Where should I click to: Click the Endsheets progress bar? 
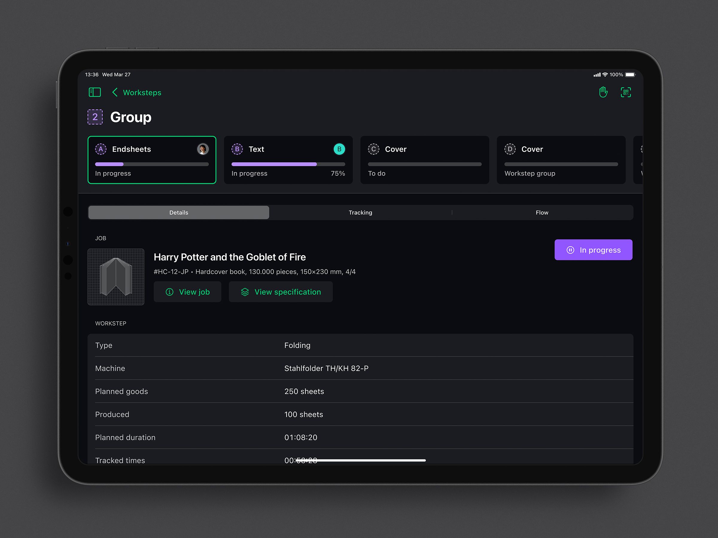tap(152, 164)
